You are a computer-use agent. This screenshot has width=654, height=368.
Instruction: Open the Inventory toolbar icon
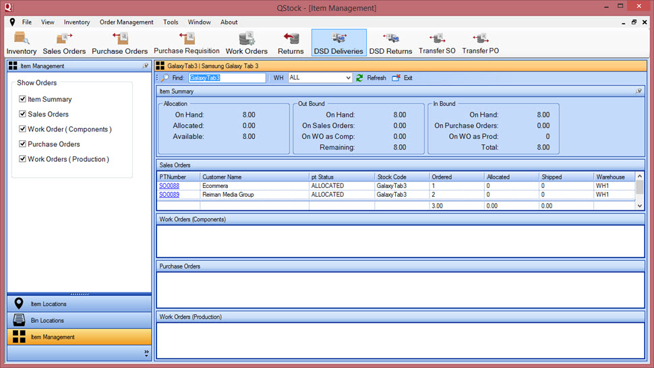(x=22, y=42)
